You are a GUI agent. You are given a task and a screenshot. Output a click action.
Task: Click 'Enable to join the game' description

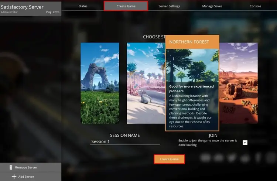pyautogui.click(x=208, y=143)
